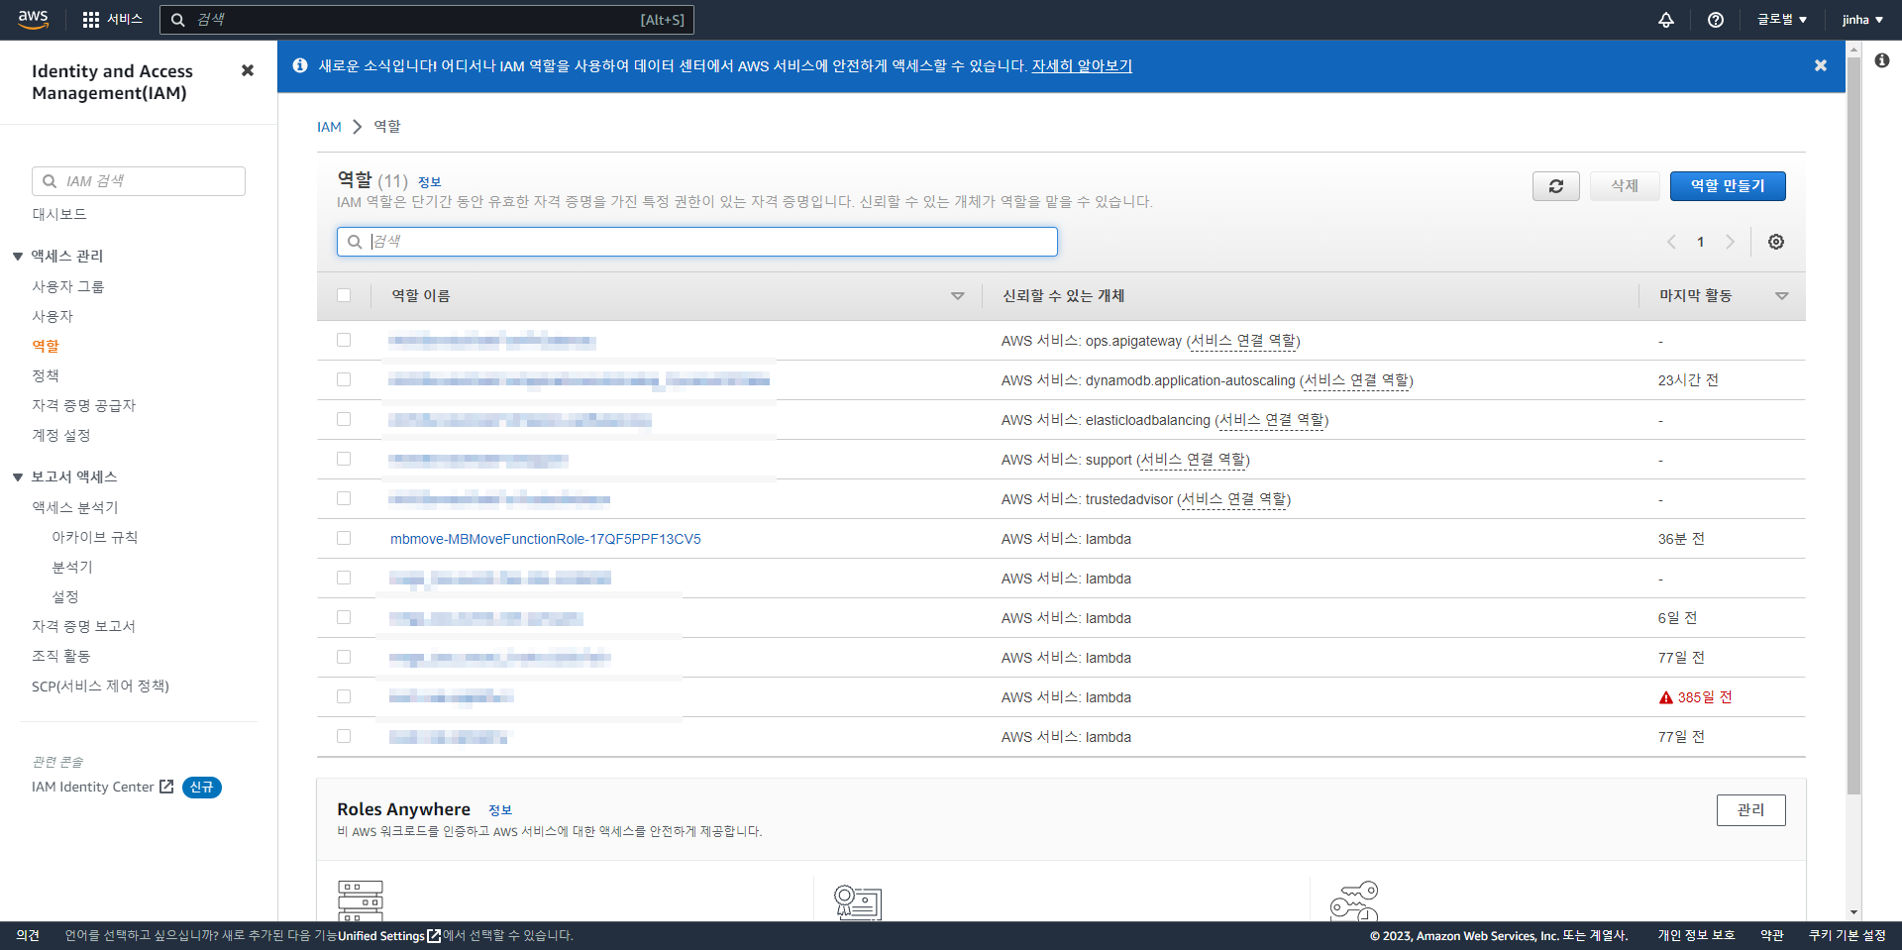
Task: Open the 서비스 grid menu
Action: pyautogui.click(x=112, y=19)
